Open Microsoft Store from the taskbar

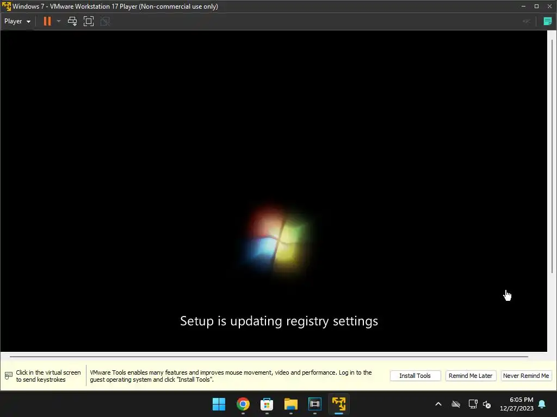click(x=267, y=404)
